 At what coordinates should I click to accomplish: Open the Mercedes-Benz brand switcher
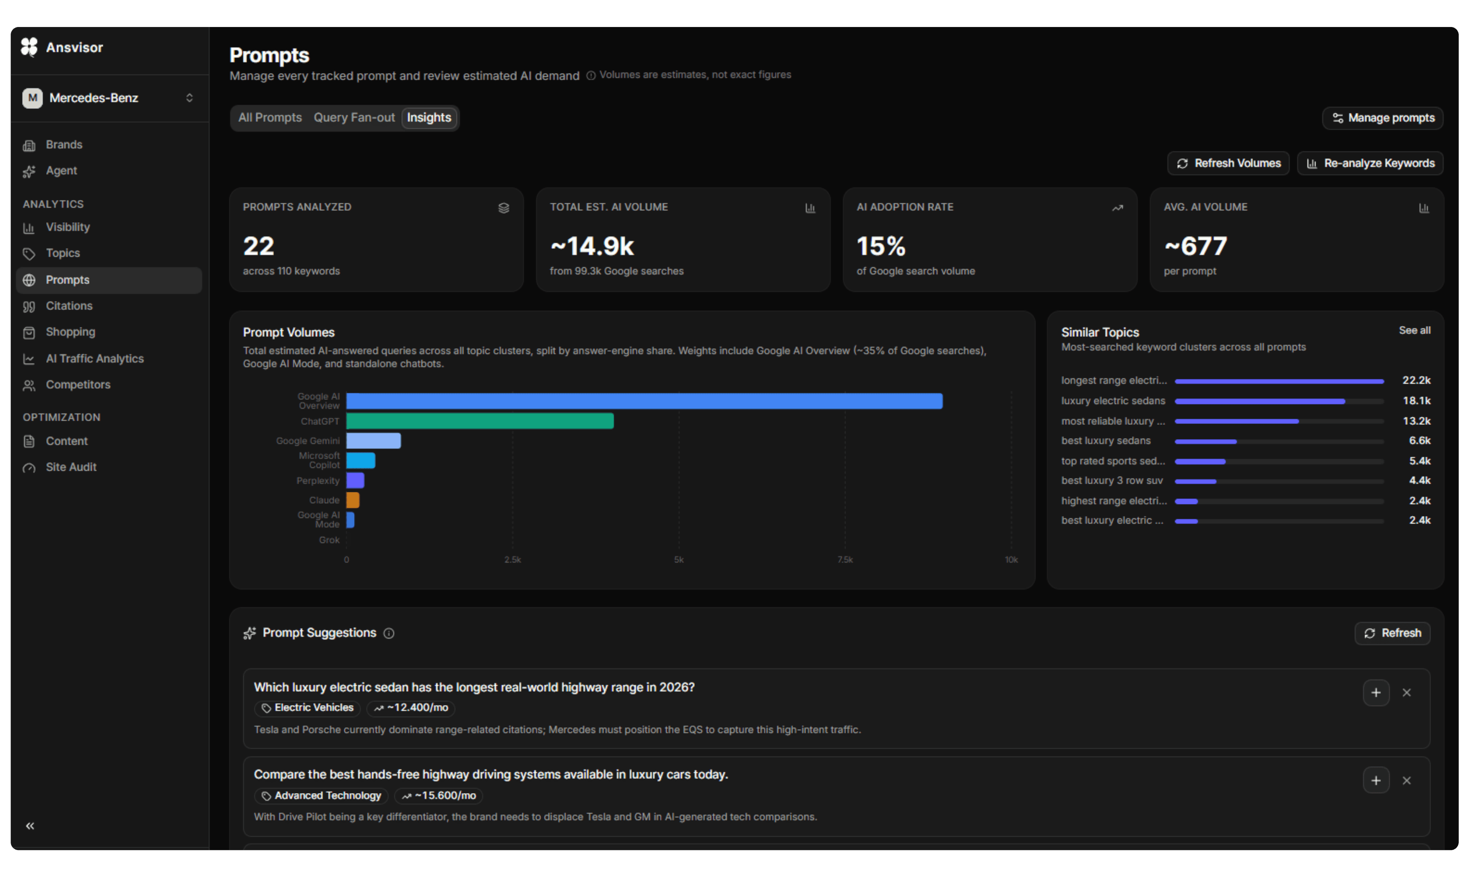(109, 98)
